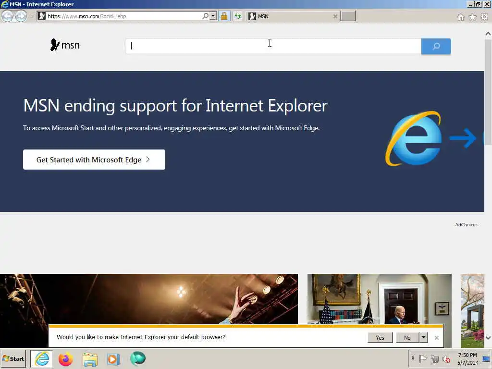The width and height of the screenshot is (492, 369).
Task: Click No on the default browser prompt
Action: [x=407, y=338]
